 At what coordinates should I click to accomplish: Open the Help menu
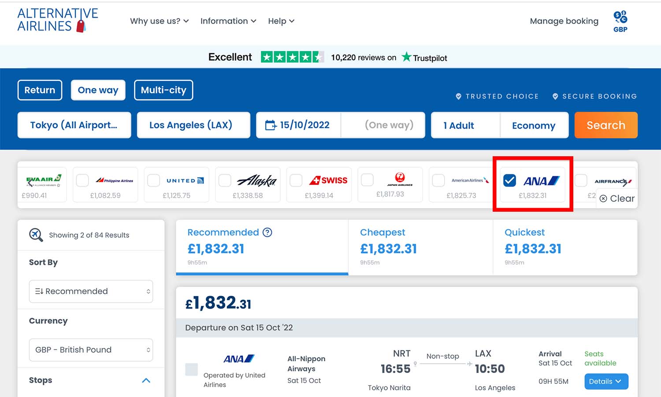pyautogui.click(x=281, y=21)
